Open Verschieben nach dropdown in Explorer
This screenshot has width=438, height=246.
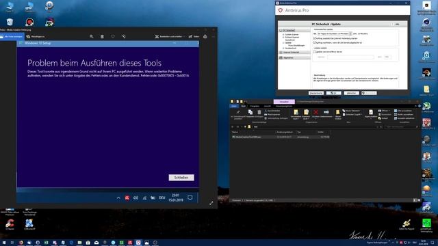coord(296,114)
